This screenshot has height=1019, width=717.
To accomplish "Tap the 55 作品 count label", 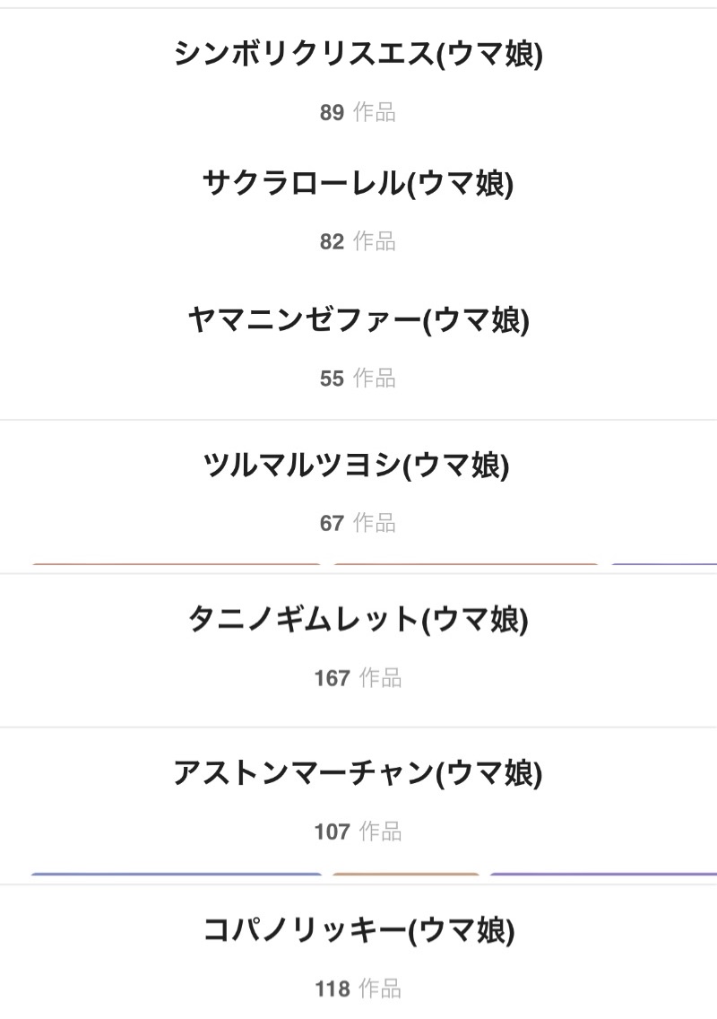I will point(358,379).
